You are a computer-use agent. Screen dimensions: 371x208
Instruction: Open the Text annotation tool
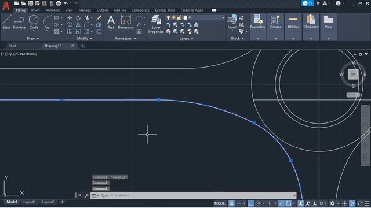[x=111, y=22]
